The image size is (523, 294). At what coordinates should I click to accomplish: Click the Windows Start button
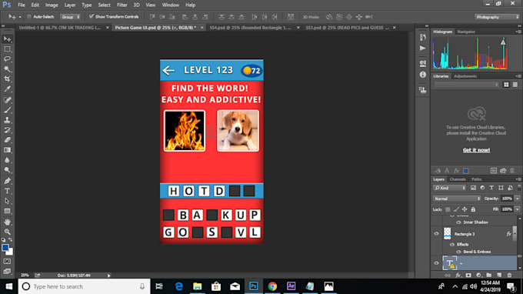[9, 286]
